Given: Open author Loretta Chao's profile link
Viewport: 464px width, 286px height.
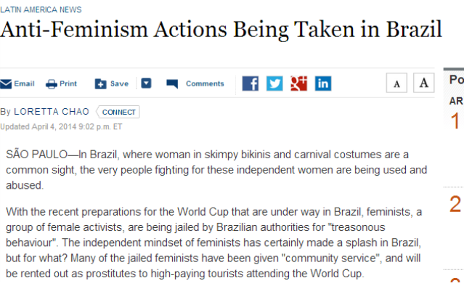Looking at the screenshot, I should point(52,112).
